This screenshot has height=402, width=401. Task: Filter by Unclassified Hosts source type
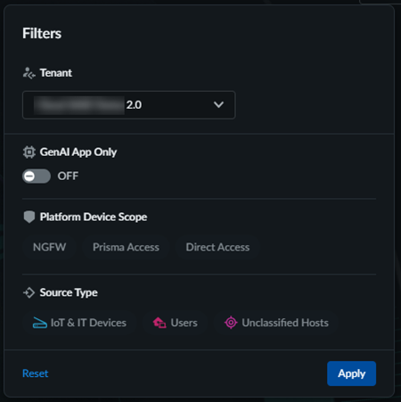coord(276,323)
